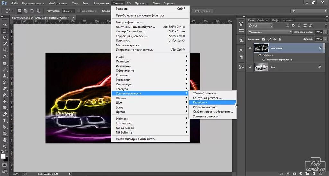Select the Brush tool
Viewport: 329px width, 176px height.
[x=4, y=69]
